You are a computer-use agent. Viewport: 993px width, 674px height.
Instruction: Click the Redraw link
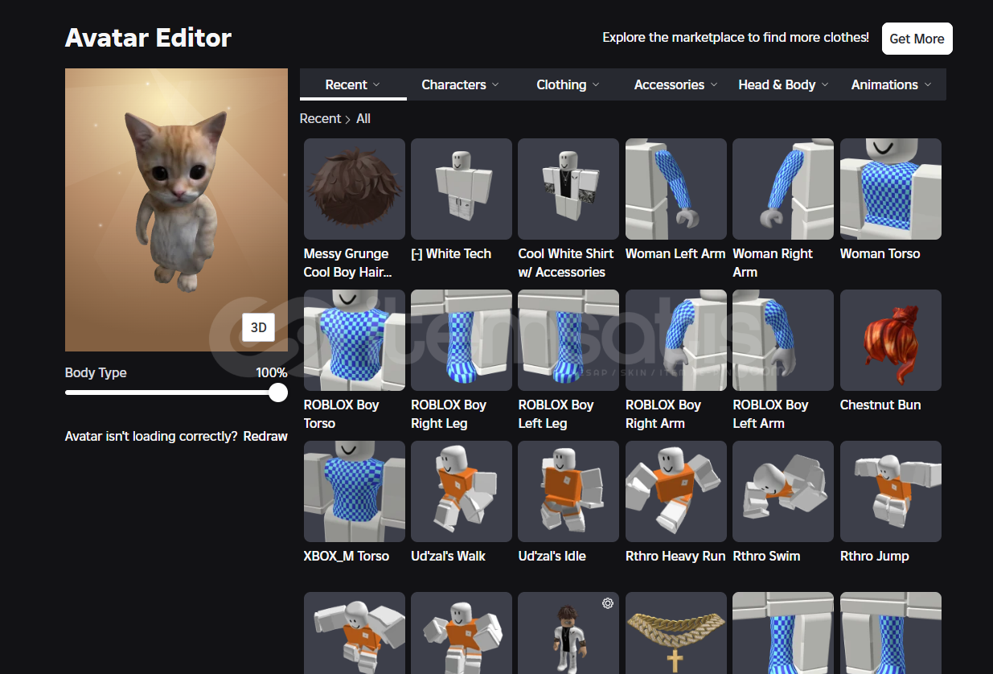pos(265,437)
